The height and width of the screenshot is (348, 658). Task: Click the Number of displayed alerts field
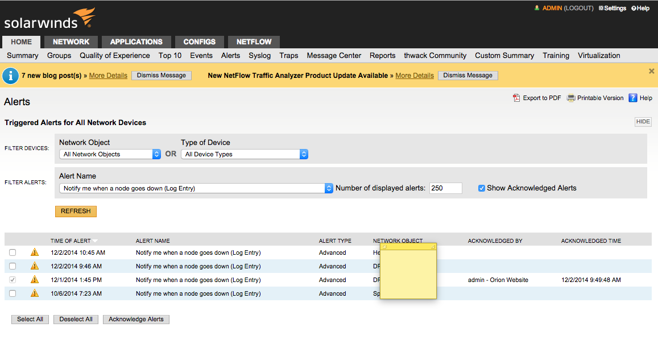pyautogui.click(x=446, y=188)
